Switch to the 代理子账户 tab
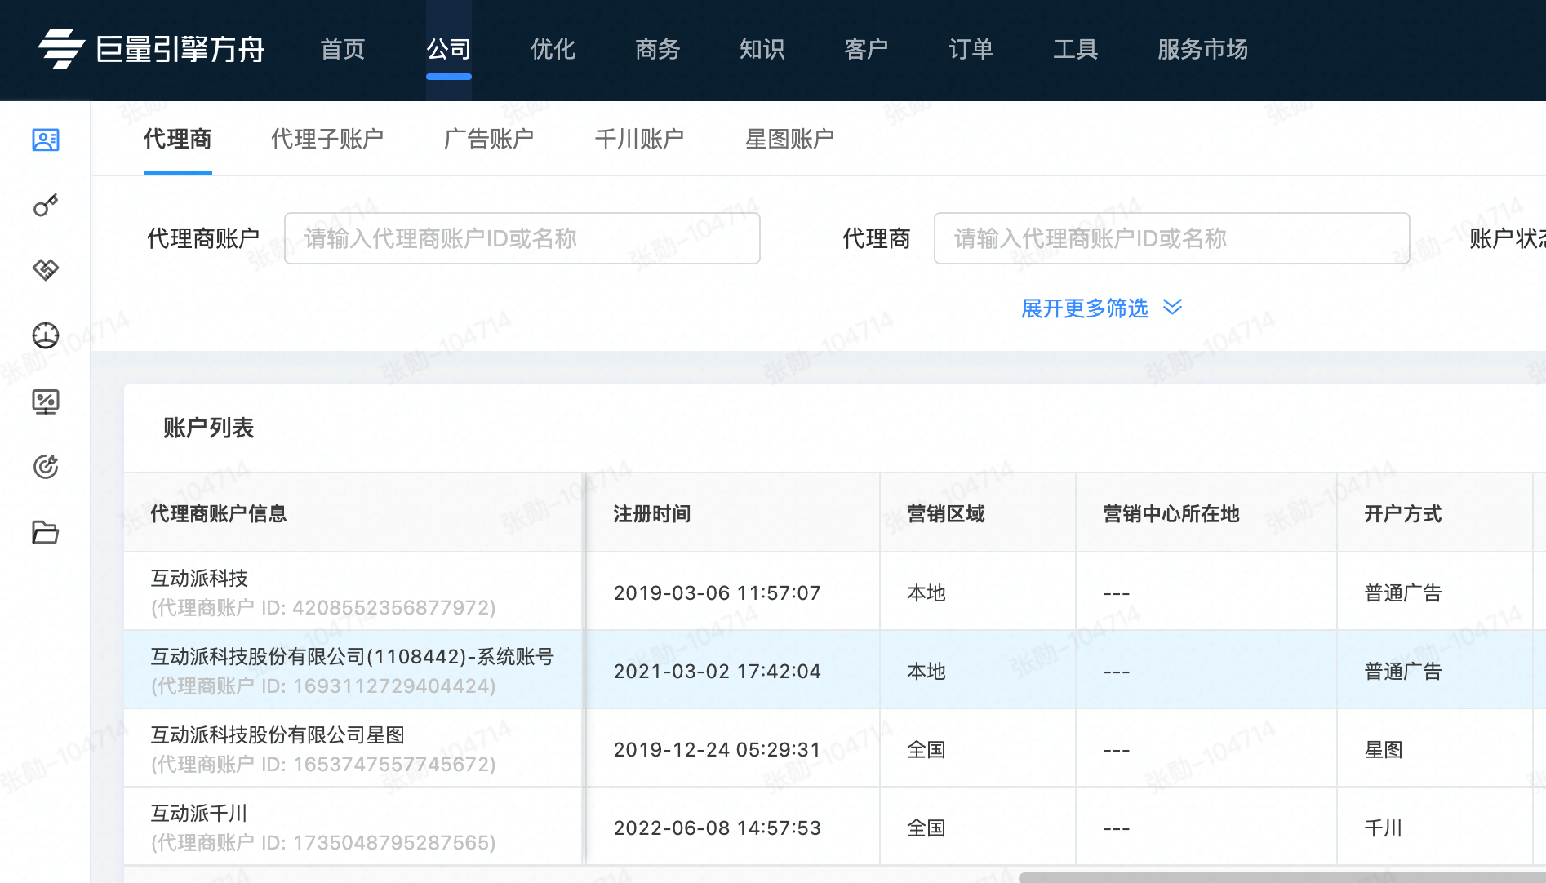Viewport: 1546px width, 883px height. coord(327,139)
